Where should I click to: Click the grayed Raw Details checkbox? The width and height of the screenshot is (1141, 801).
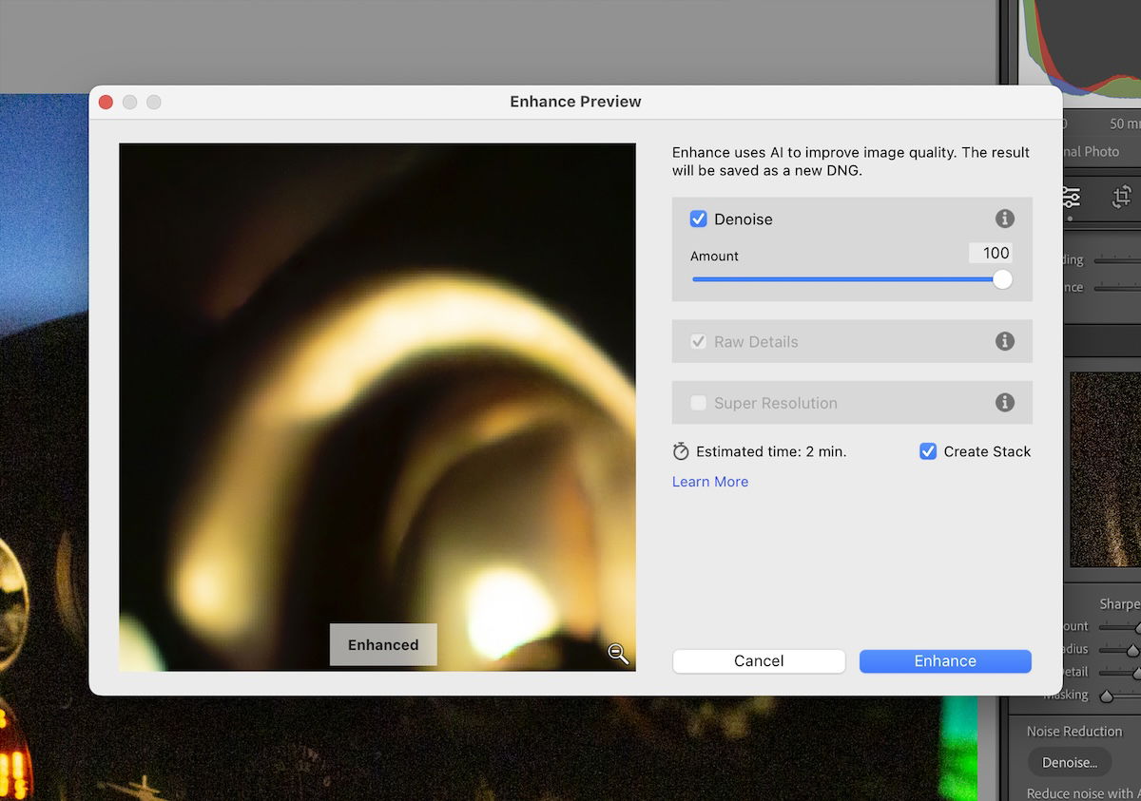698,341
